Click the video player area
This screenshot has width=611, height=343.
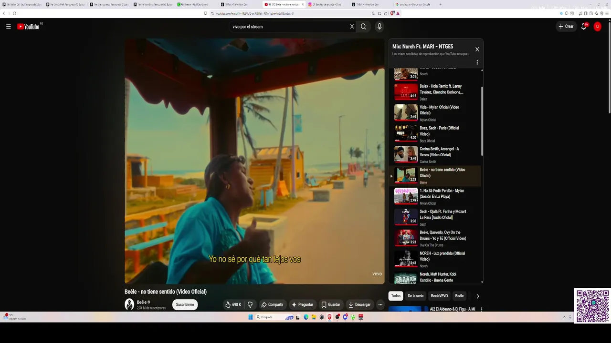click(254, 161)
